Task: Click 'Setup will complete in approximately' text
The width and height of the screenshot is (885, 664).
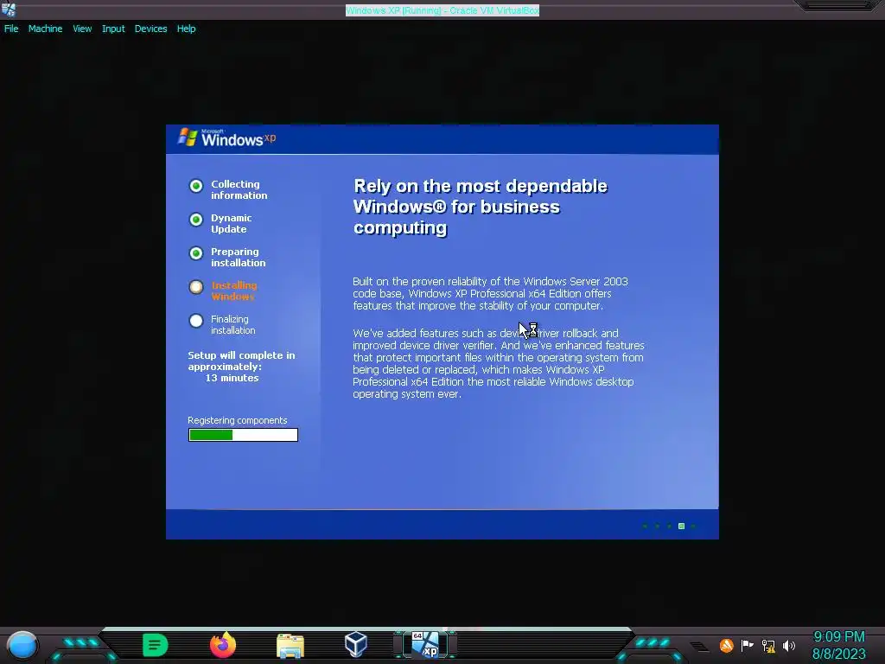Action: 242,361
